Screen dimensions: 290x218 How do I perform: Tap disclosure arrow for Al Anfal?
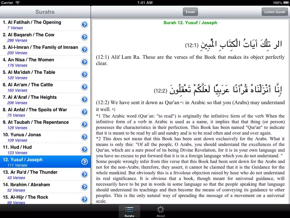(84, 112)
